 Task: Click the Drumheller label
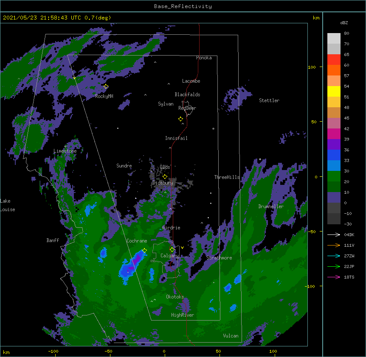click(271, 206)
